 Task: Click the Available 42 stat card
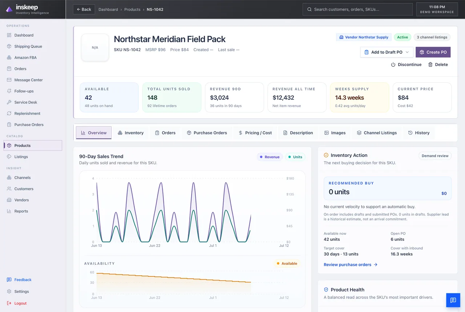(109, 97)
